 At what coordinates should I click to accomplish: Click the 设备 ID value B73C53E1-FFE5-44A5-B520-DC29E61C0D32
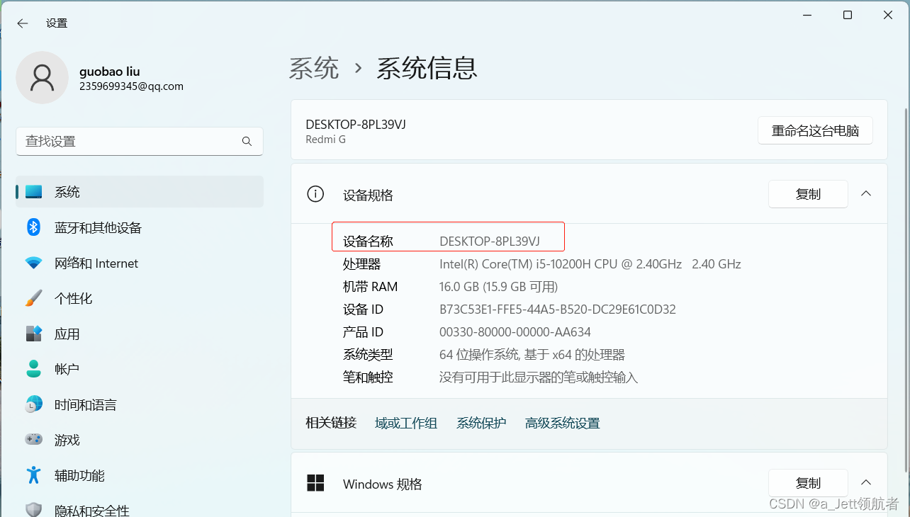click(x=558, y=309)
